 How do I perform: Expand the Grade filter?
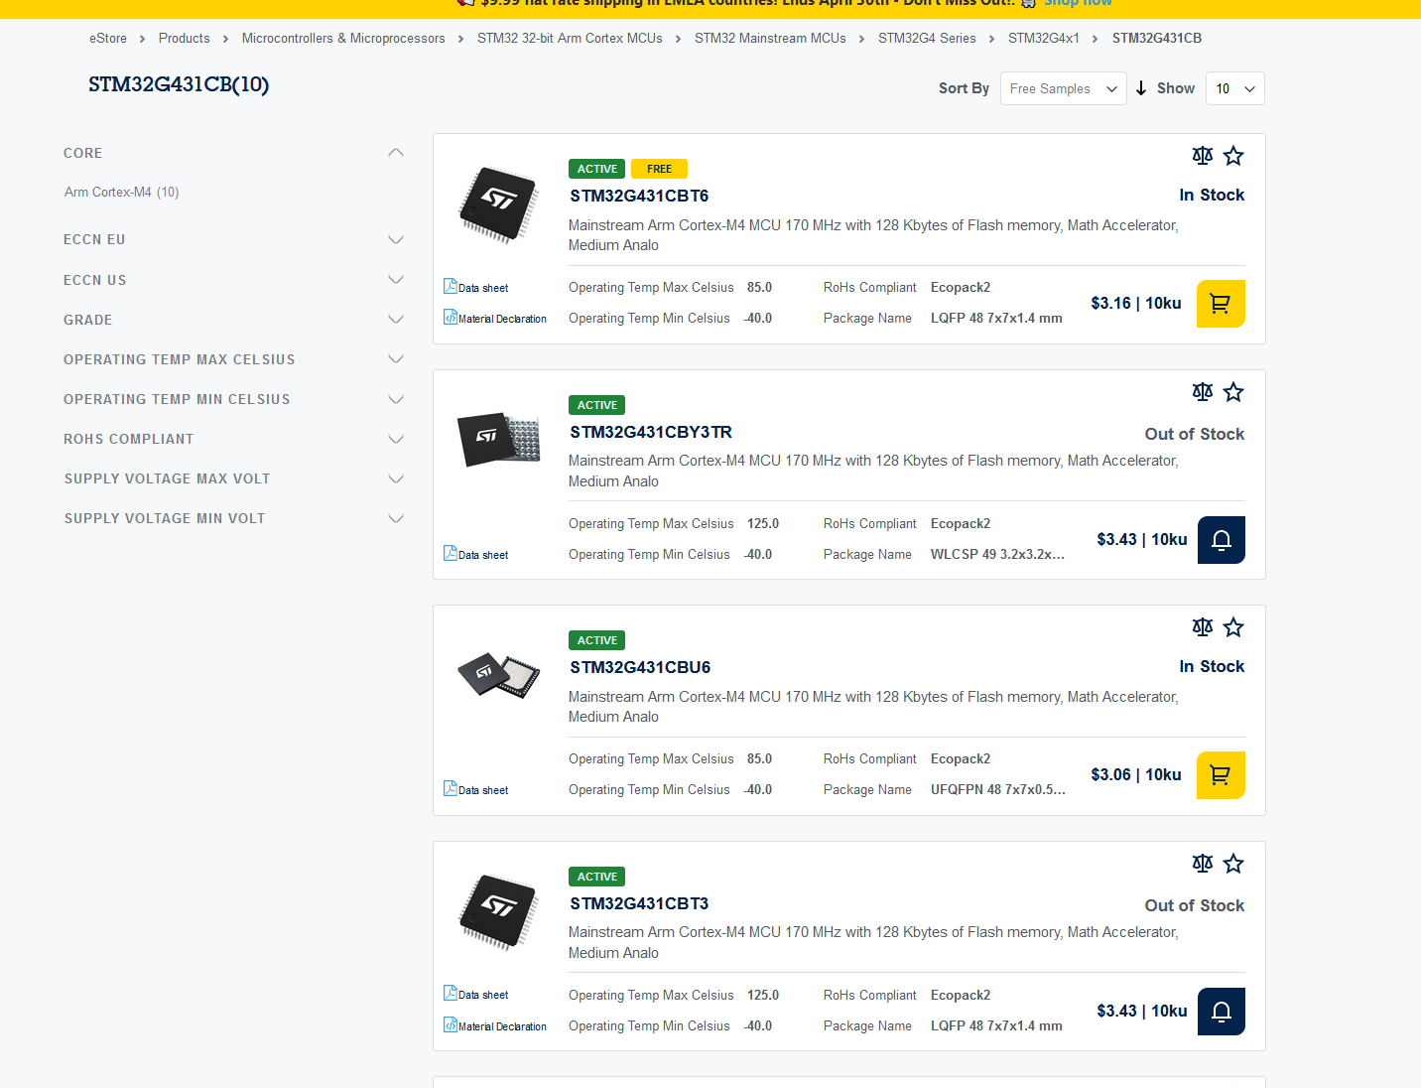[396, 320]
